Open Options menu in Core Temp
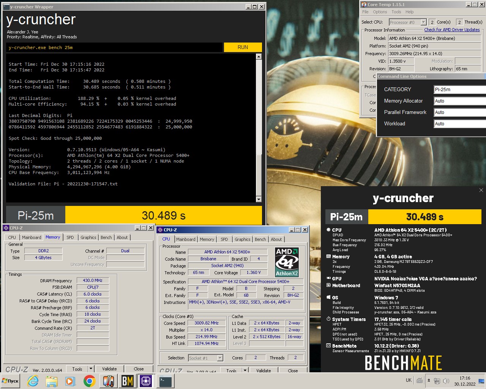 [x=380, y=12]
